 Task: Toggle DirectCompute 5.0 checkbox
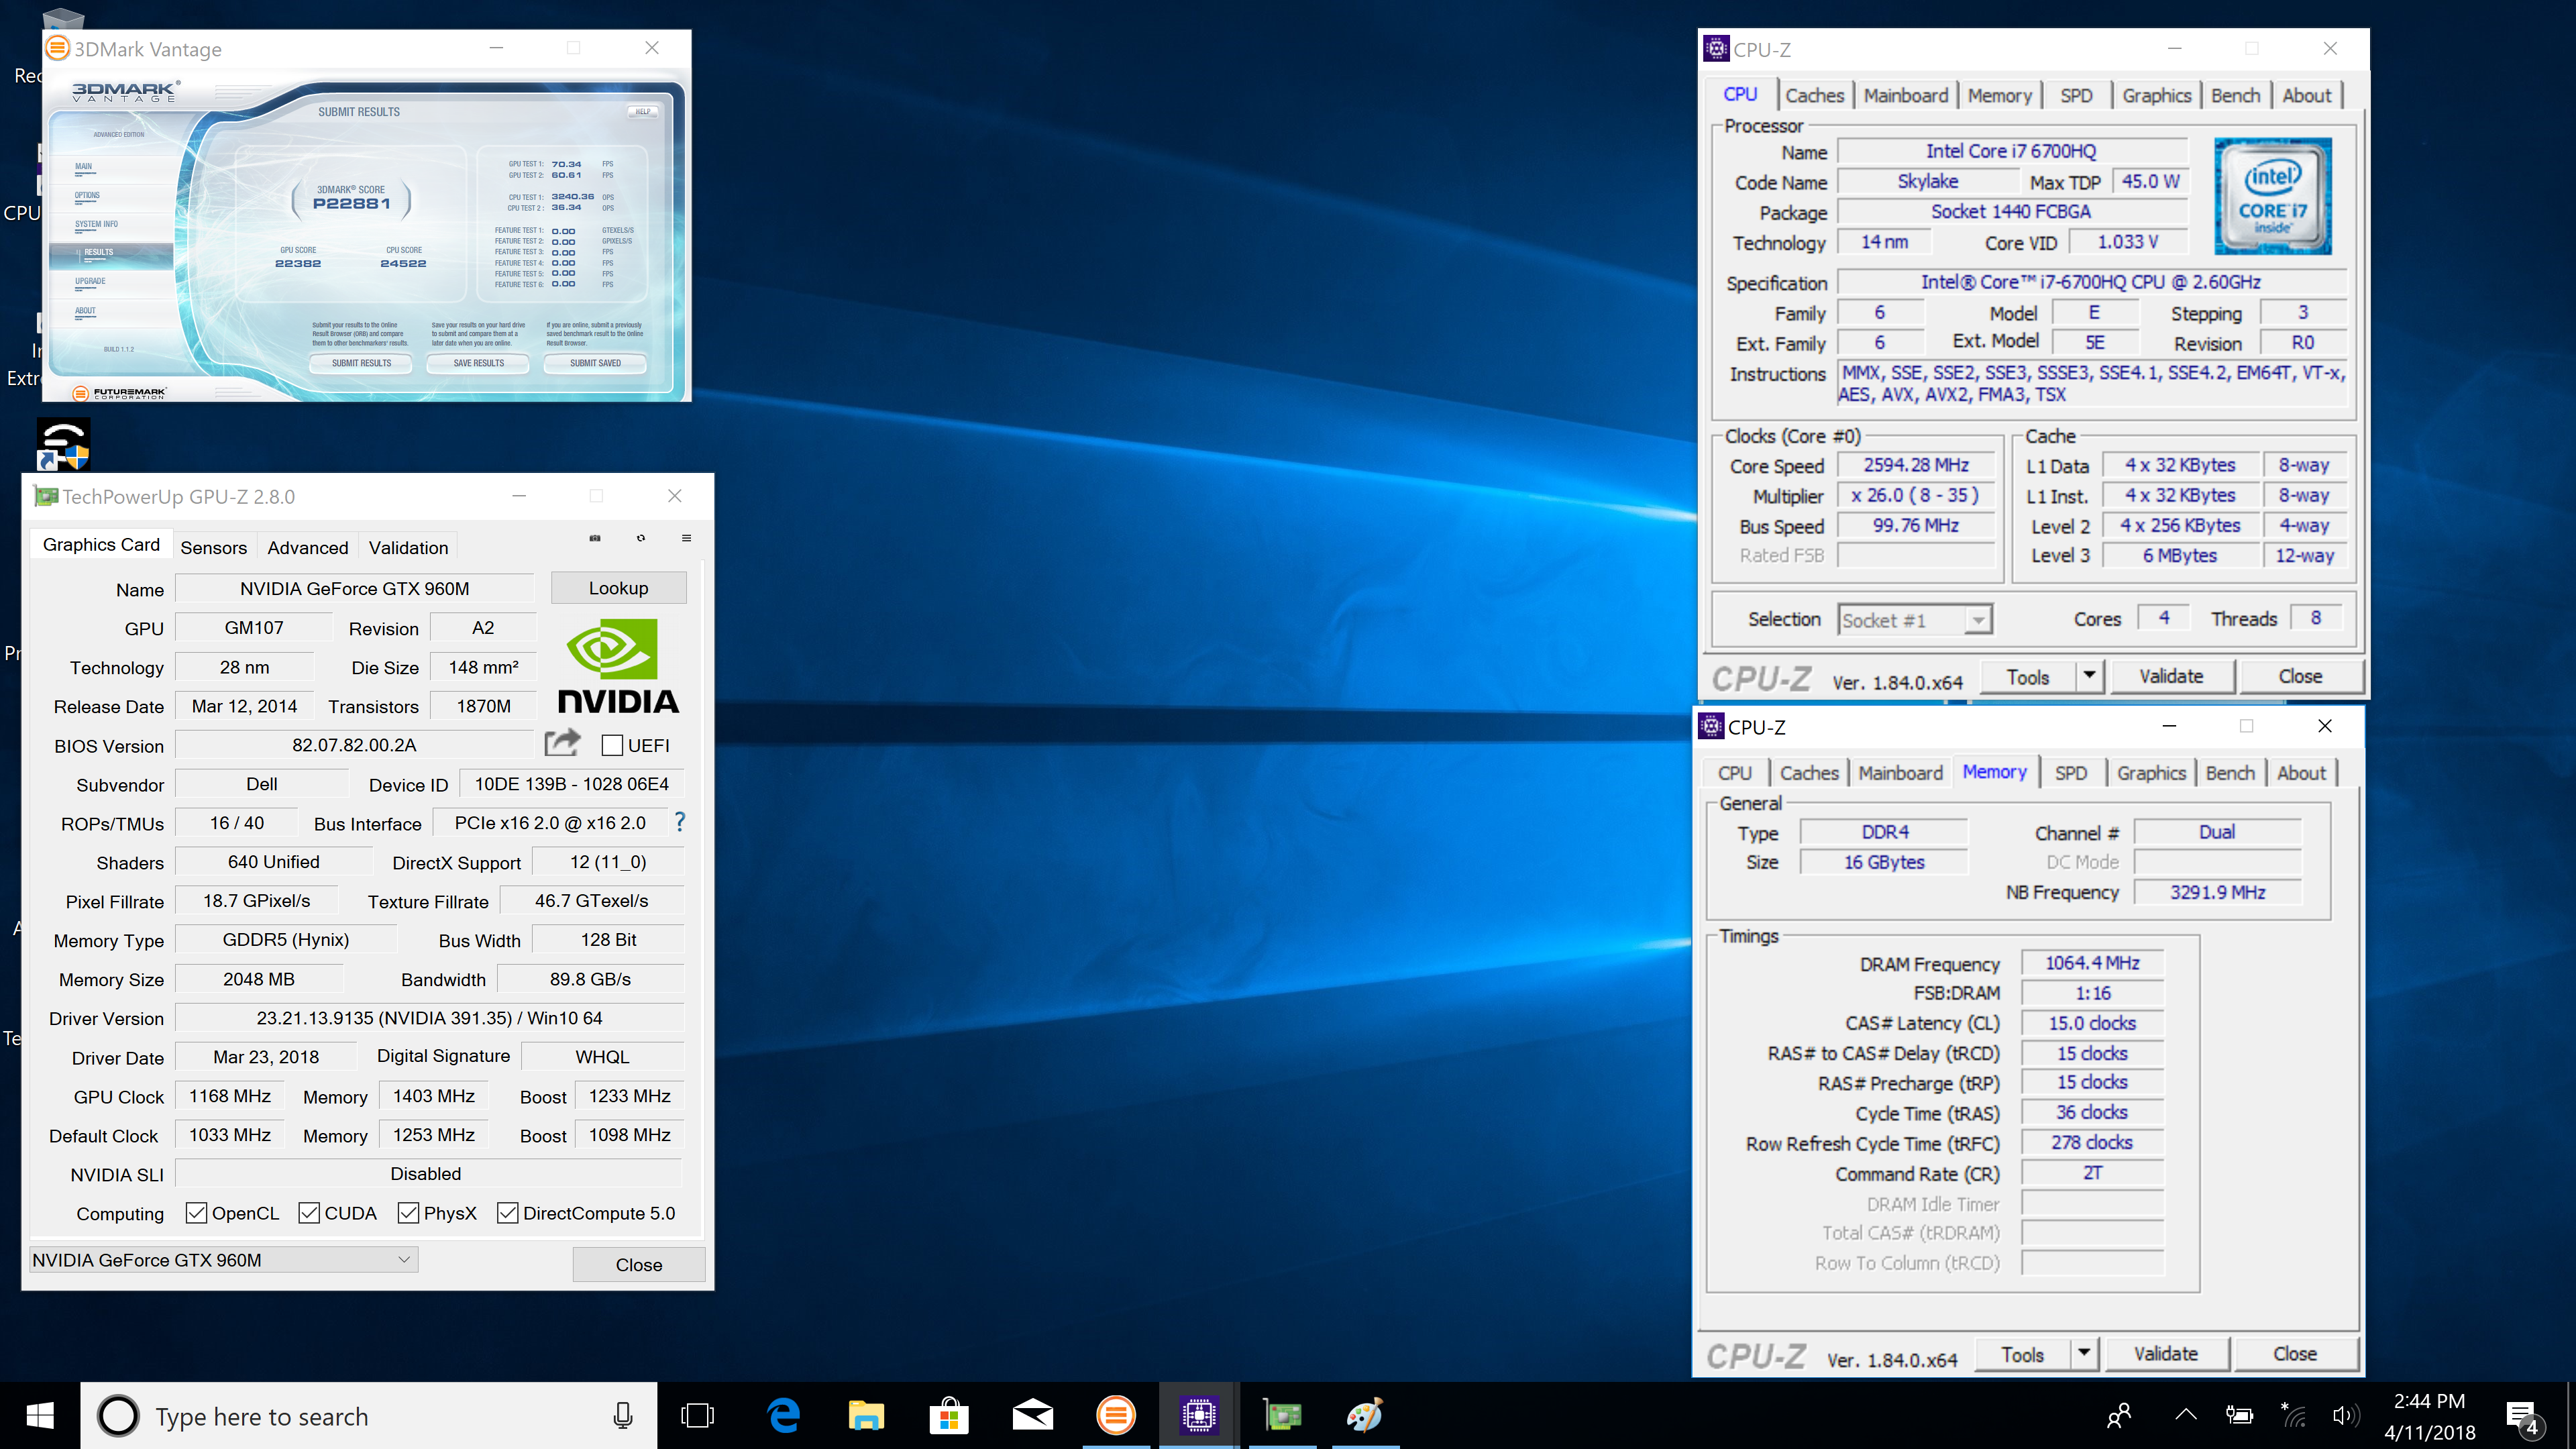(x=508, y=1212)
